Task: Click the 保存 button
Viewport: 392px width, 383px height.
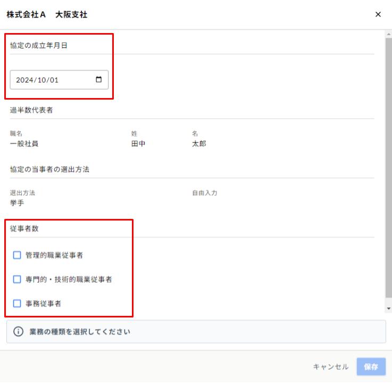Action: tap(371, 366)
